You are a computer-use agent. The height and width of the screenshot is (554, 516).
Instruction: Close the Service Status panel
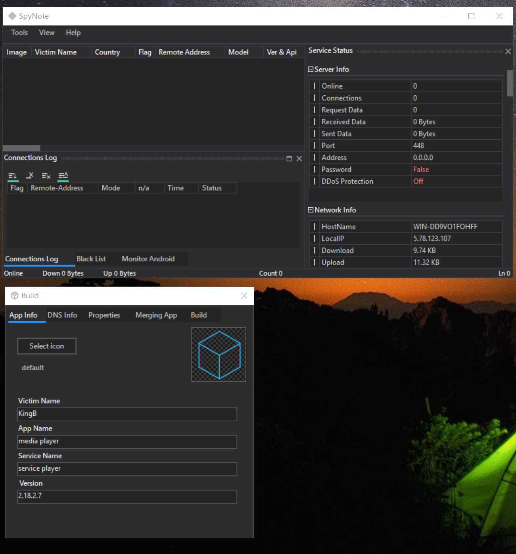pos(508,51)
